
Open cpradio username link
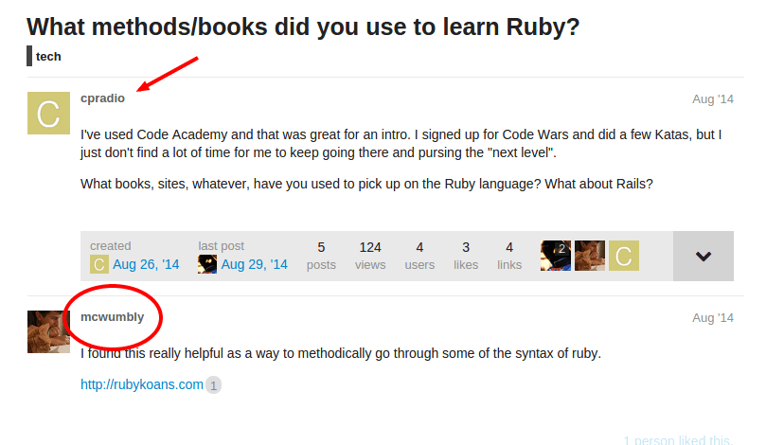point(102,98)
